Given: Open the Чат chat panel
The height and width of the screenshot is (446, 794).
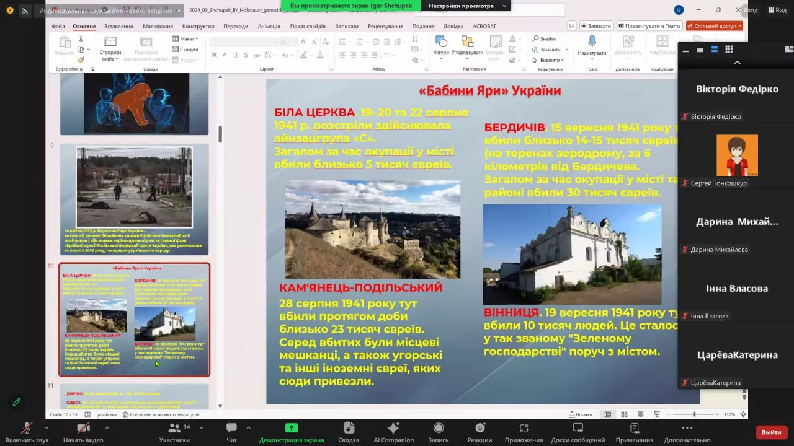Looking at the screenshot, I should (x=231, y=428).
